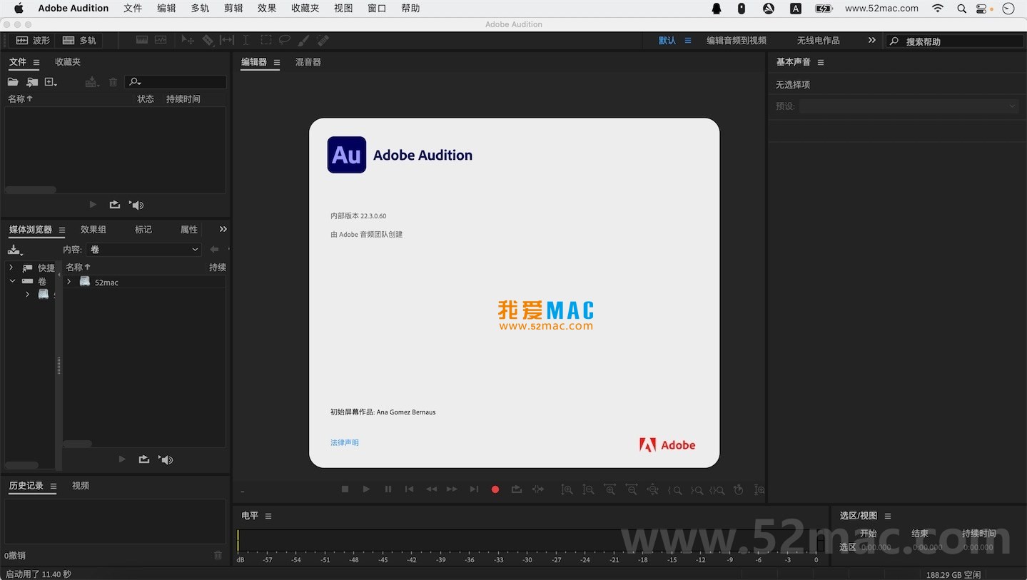1027x580 pixels.
Task: Toggle loop playback in transport bar
Action: tap(517, 489)
